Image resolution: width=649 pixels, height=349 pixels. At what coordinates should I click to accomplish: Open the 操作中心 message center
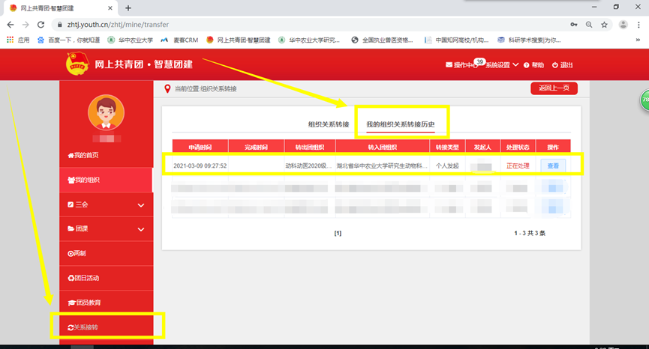[x=461, y=65]
